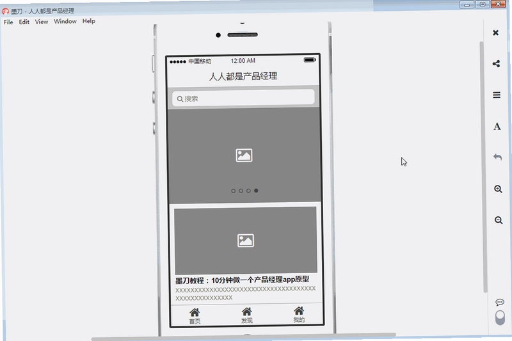The width and height of the screenshot is (512, 341).
Task: Select the first carousel dot indicator
Action: click(233, 191)
